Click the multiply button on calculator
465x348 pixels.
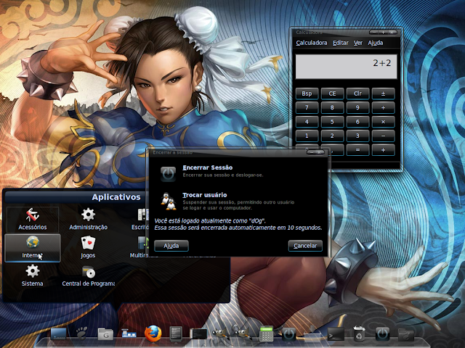tap(383, 122)
